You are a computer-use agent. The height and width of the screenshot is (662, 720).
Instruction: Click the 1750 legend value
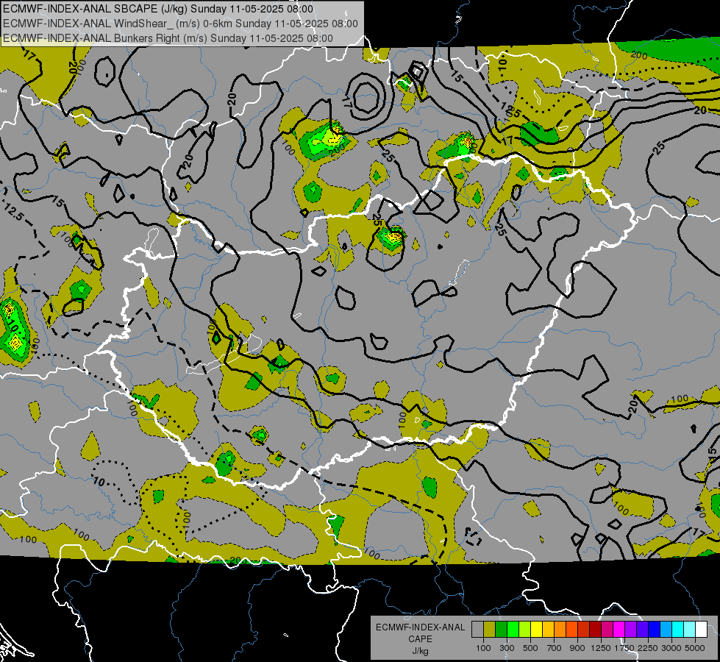[x=624, y=648]
